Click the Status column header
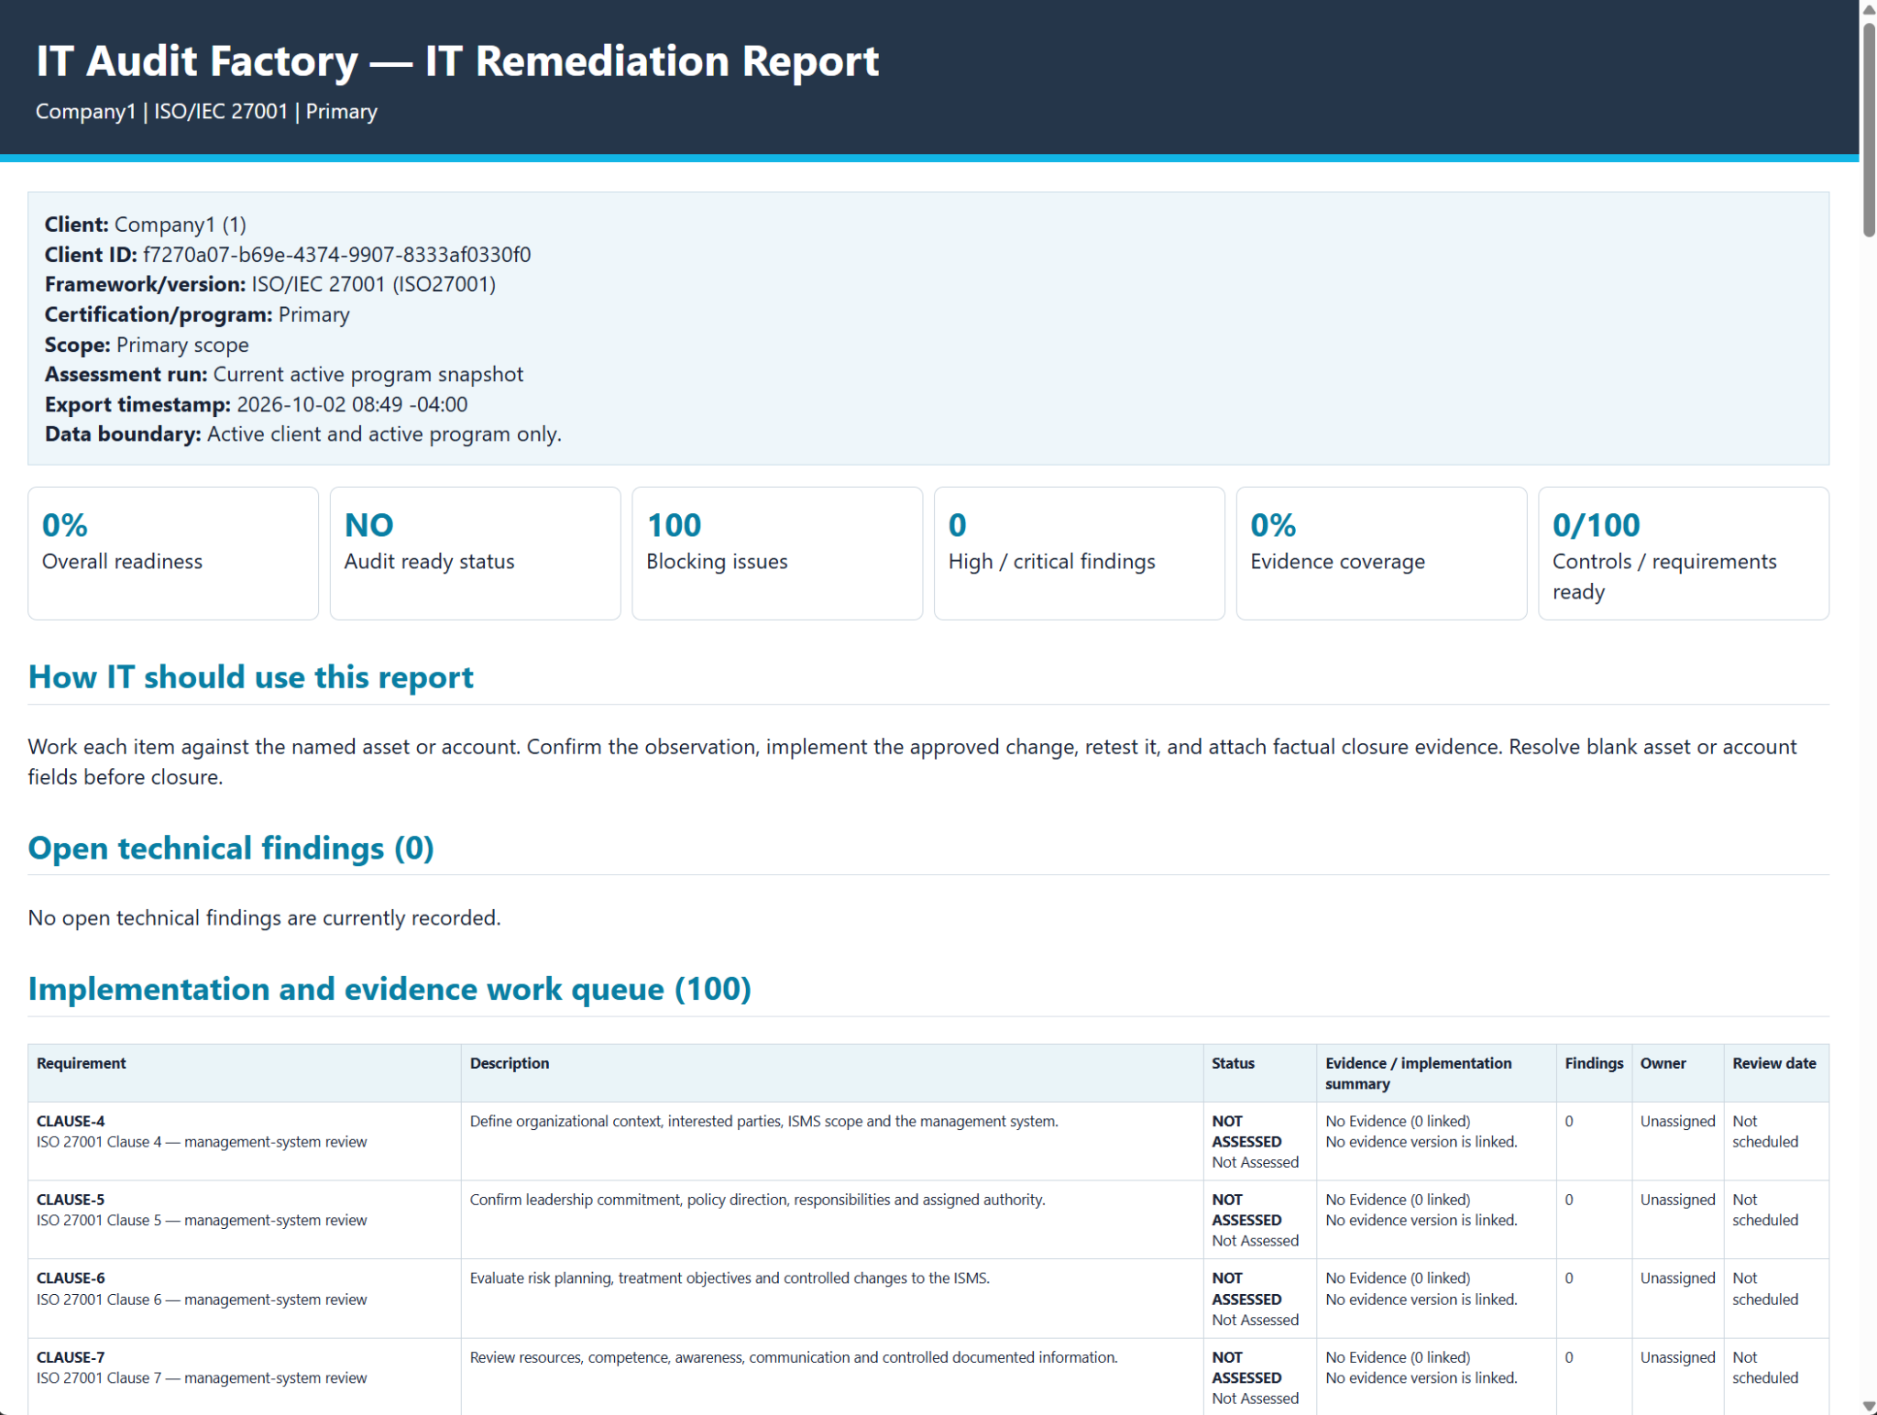 coord(1260,1073)
